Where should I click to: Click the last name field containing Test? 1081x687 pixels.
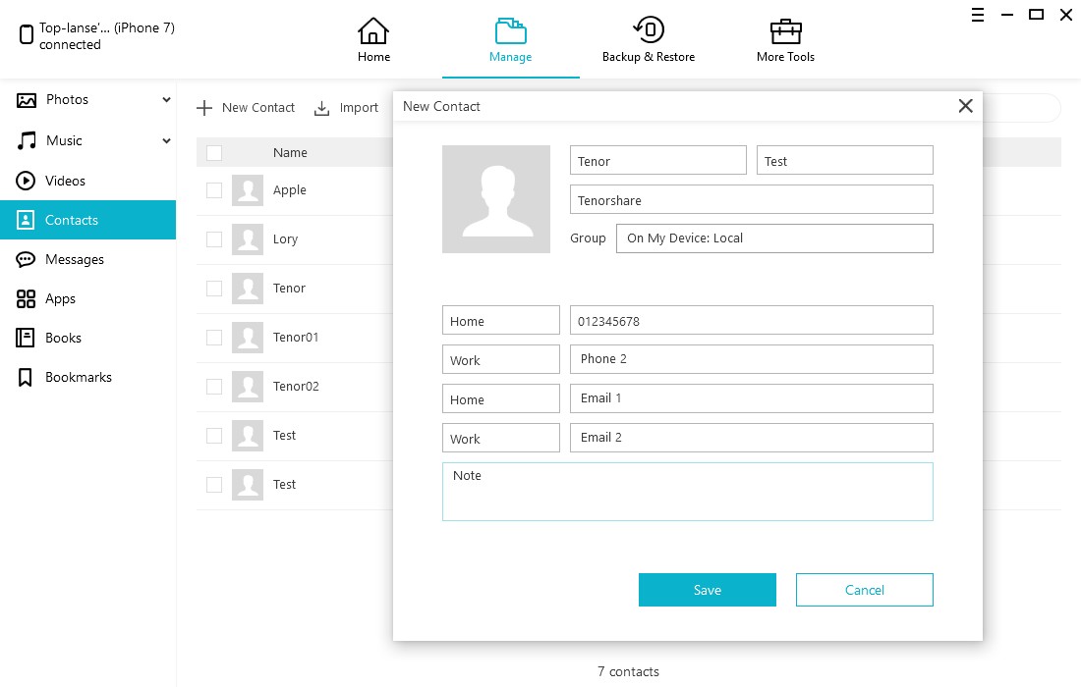(844, 160)
